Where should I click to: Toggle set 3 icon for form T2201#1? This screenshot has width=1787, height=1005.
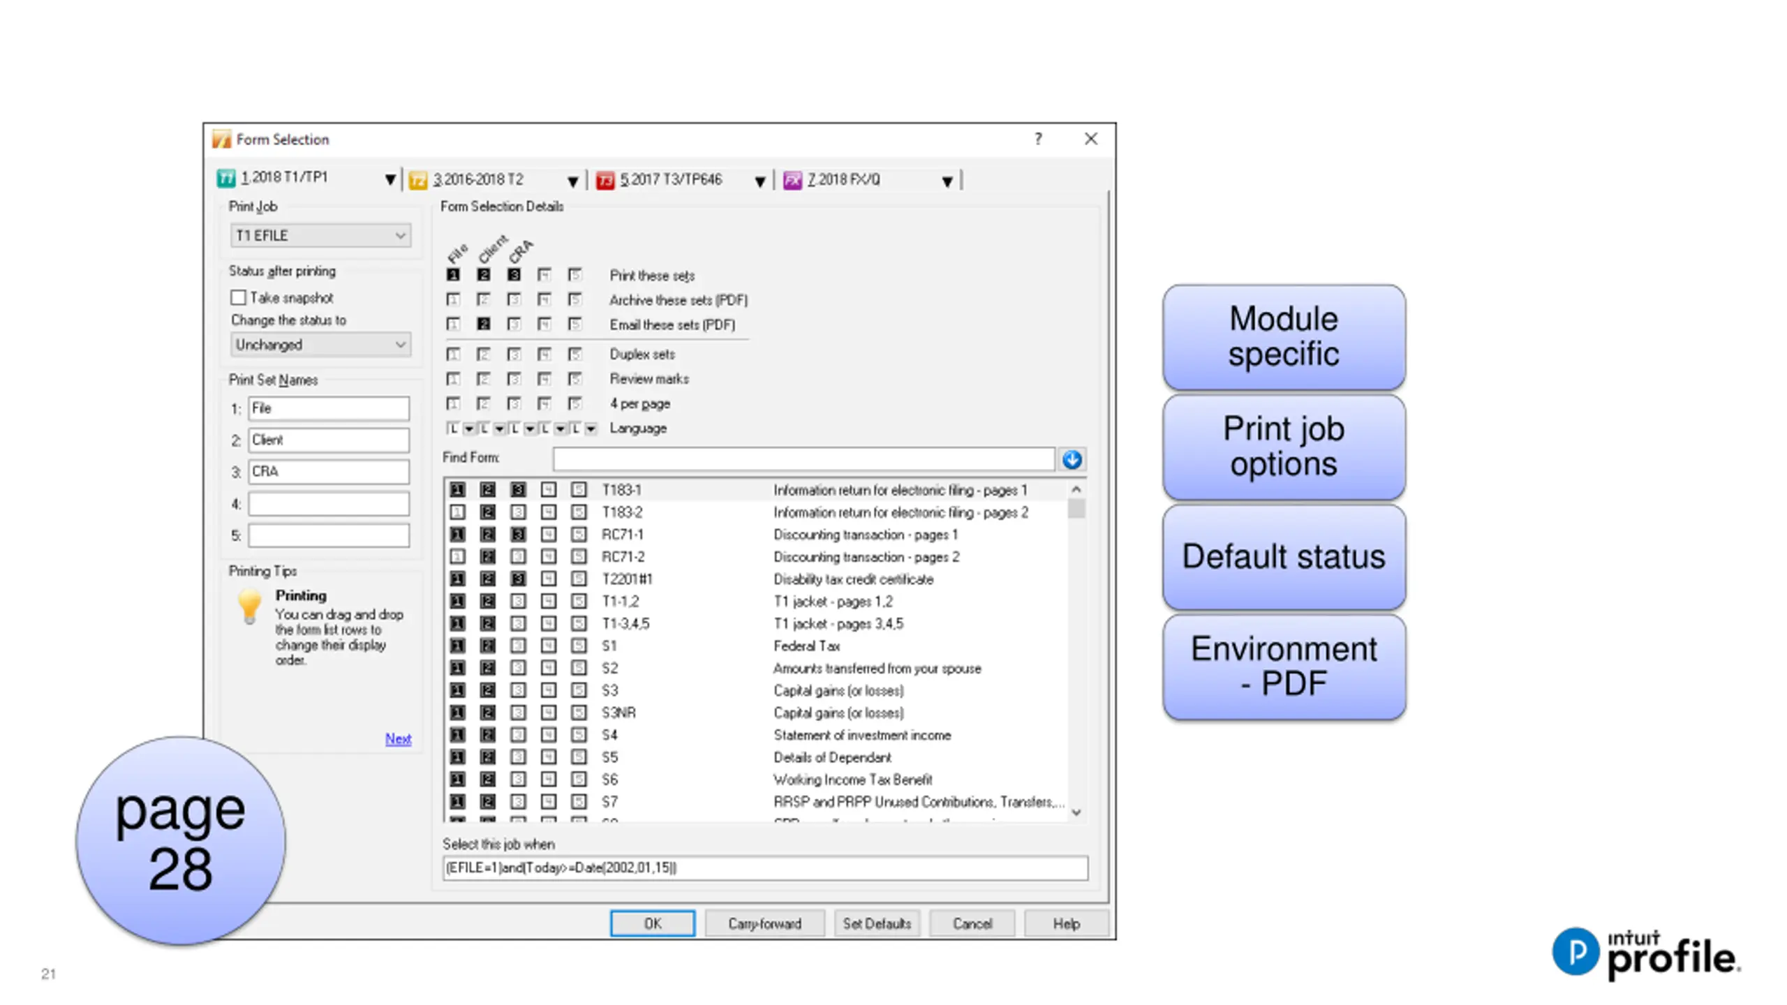click(518, 579)
